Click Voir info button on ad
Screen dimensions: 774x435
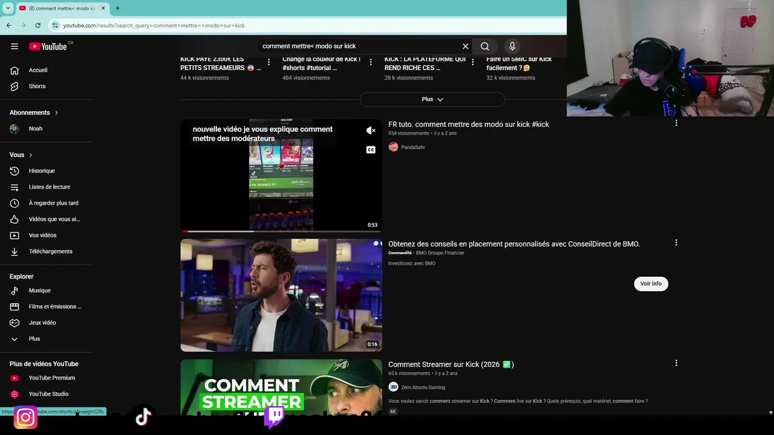click(x=651, y=283)
